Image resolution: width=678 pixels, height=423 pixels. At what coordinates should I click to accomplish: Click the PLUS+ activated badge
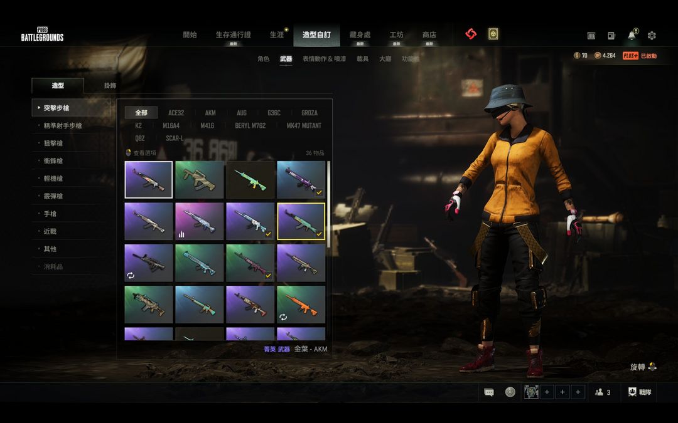tap(640, 56)
